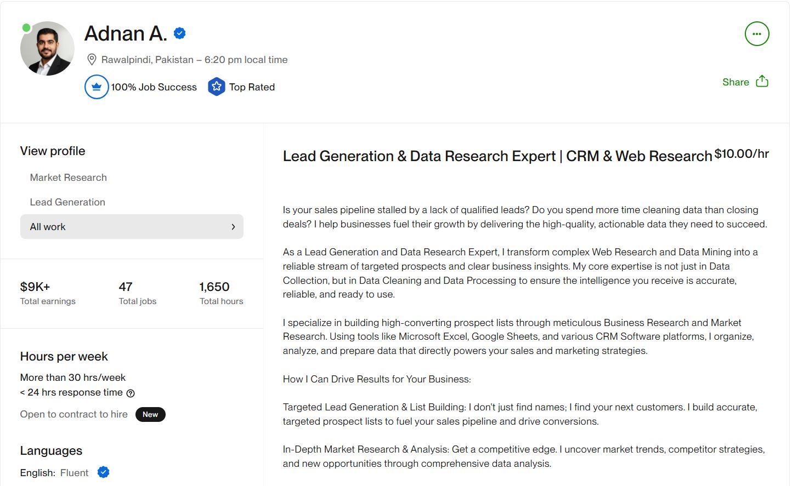Screen dimensions: 792x486
Task: Click the Share link text
Action: click(x=735, y=82)
